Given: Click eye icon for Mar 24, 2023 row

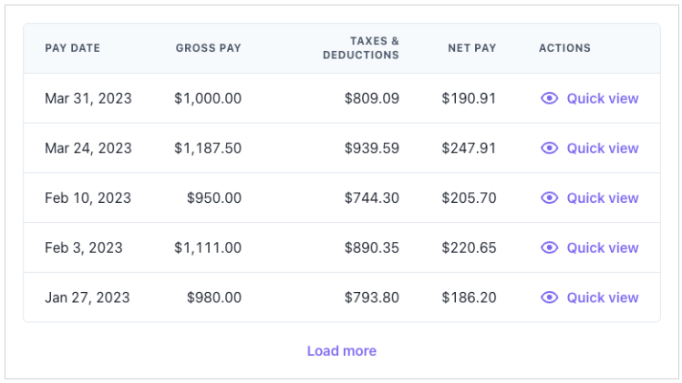Looking at the screenshot, I should click(x=549, y=148).
